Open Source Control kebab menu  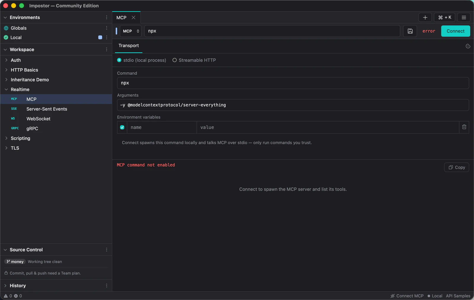107,250
